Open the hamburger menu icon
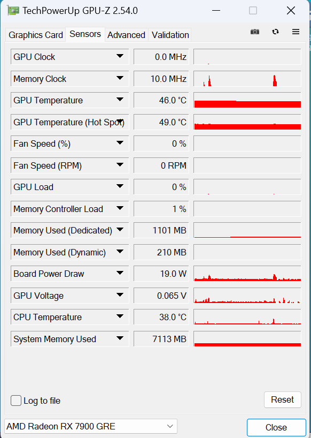This screenshot has height=438, width=311. pos(296,32)
